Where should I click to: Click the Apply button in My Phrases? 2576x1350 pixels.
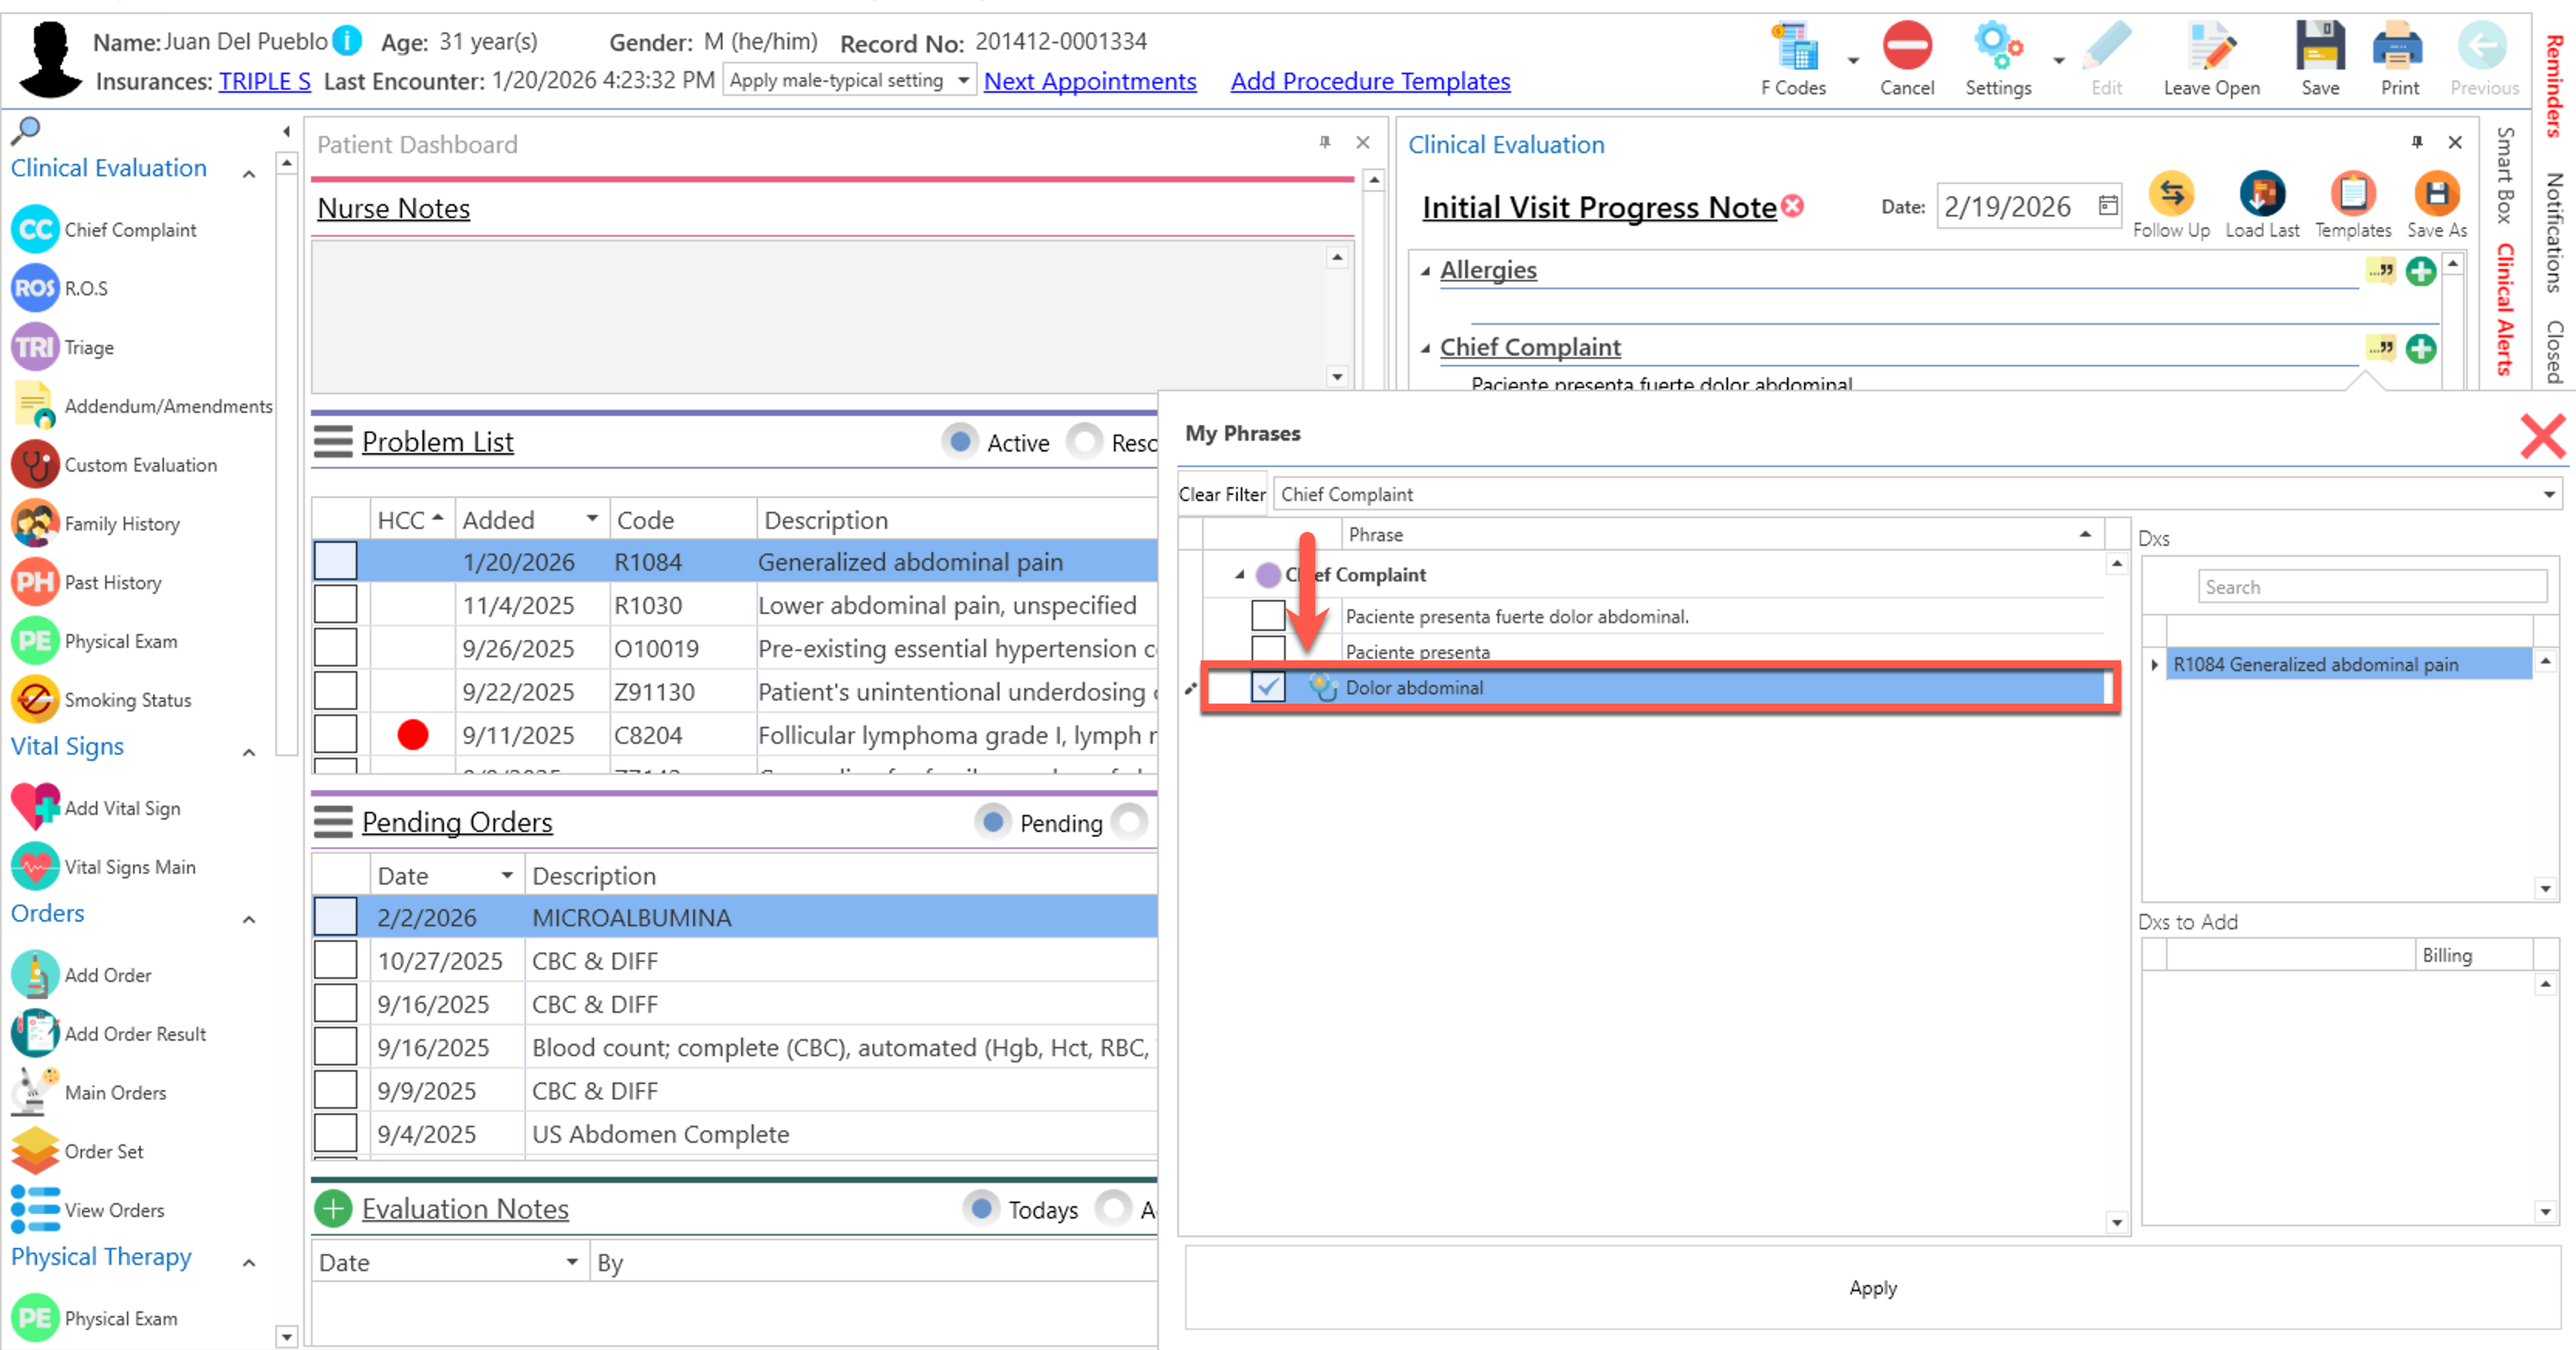point(1872,1287)
